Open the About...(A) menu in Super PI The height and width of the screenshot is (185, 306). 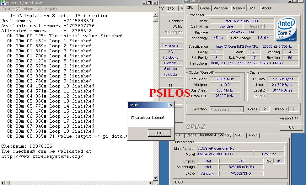click(x=33, y=9)
